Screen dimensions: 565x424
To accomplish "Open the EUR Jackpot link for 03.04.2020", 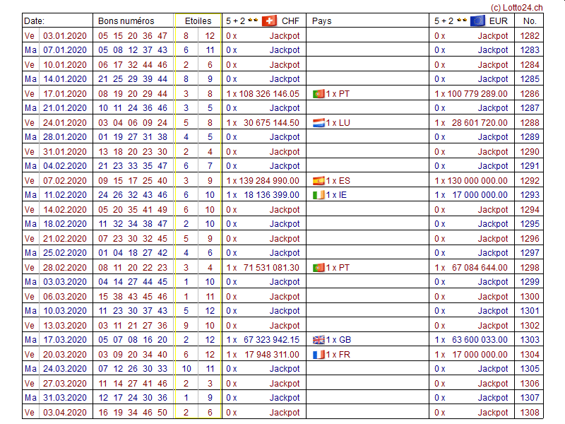I will [493, 413].
